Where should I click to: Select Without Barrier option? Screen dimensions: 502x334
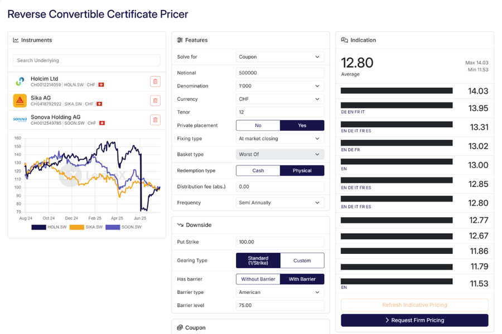click(x=258, y=279)
